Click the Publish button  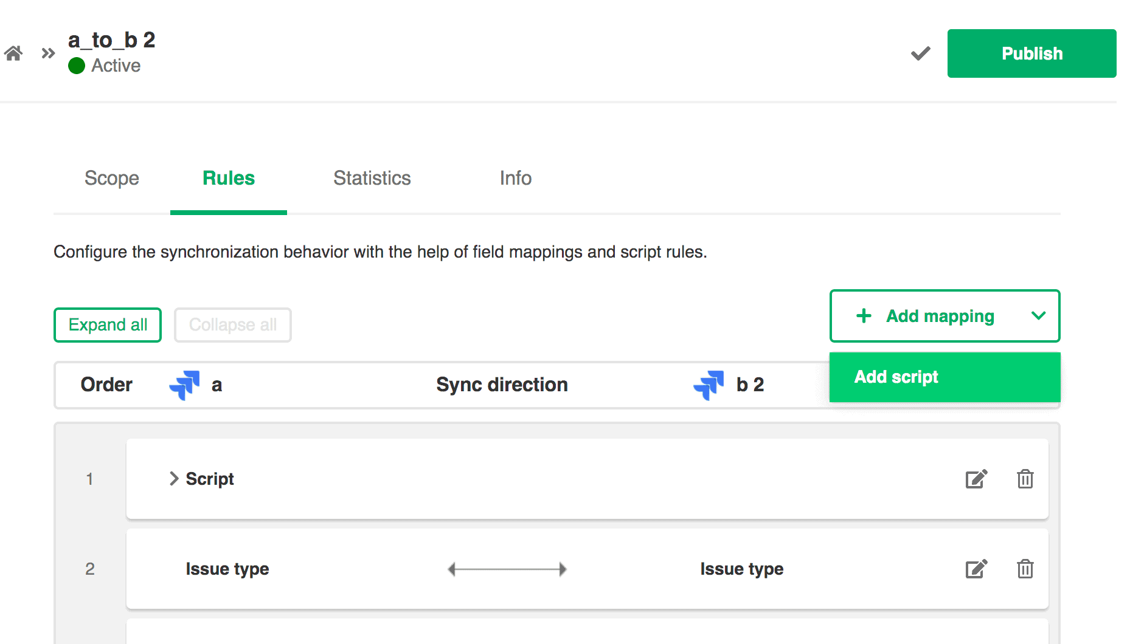(x=1031, y=53)
